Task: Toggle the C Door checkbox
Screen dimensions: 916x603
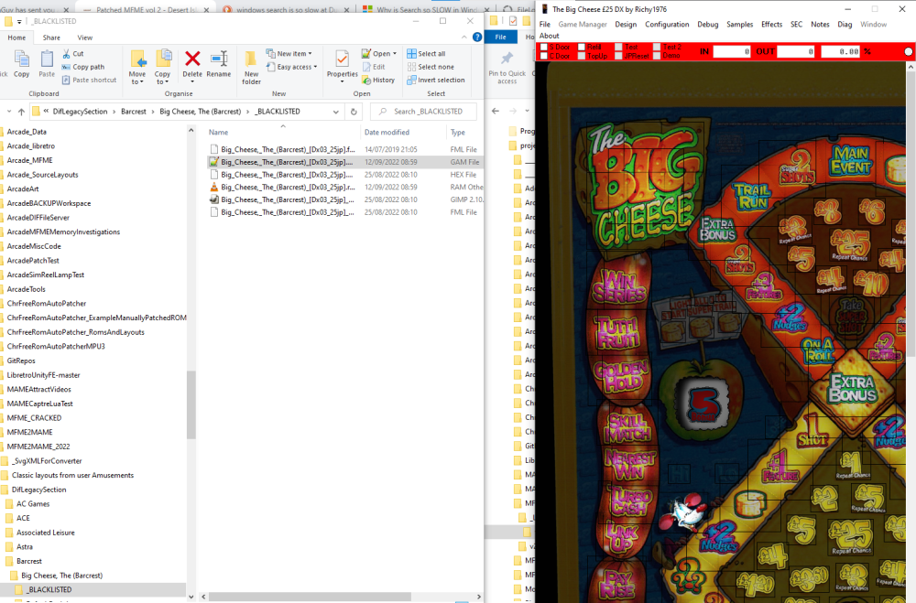Action: pos(544,56)
